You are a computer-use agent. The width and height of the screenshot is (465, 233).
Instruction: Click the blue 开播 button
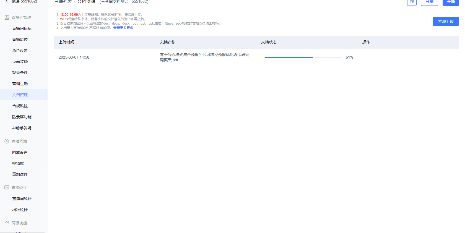tap(451, 2)
